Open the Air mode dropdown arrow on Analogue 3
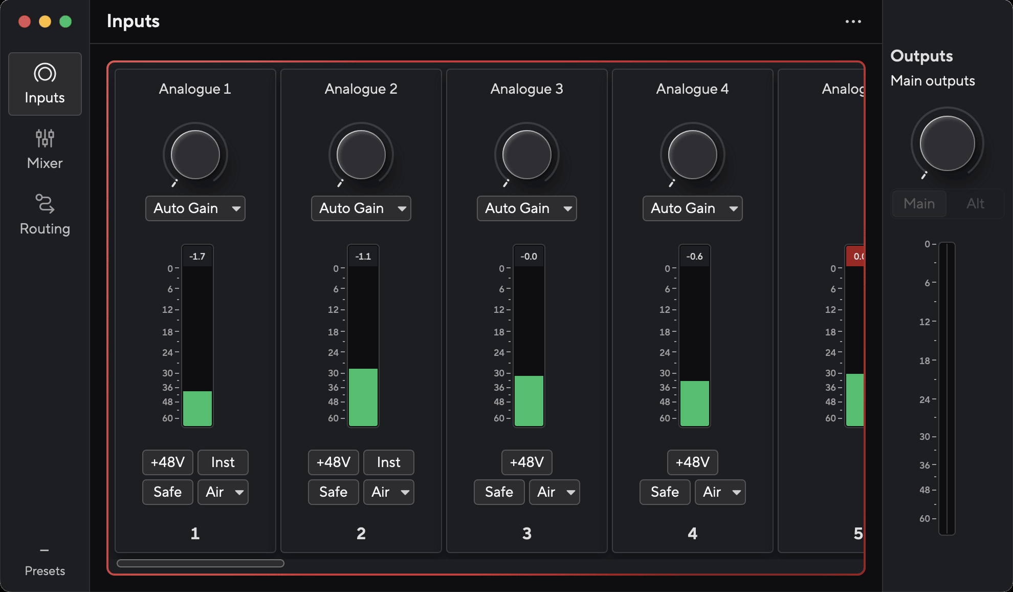 (570, 492)
